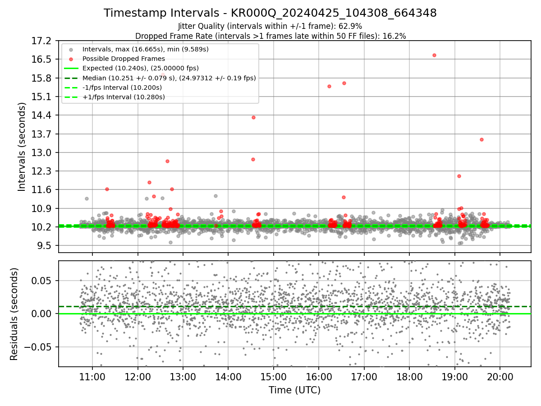
Task: Click the plot title 'Timestamp Intervals - KR000Q_20240425_104308_664348'
Action: point(270,13)
